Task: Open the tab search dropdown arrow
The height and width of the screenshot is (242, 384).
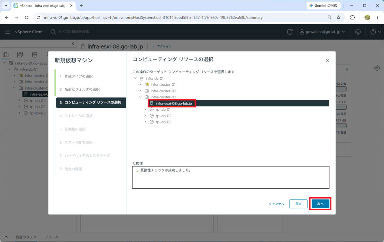Action: 6,6
